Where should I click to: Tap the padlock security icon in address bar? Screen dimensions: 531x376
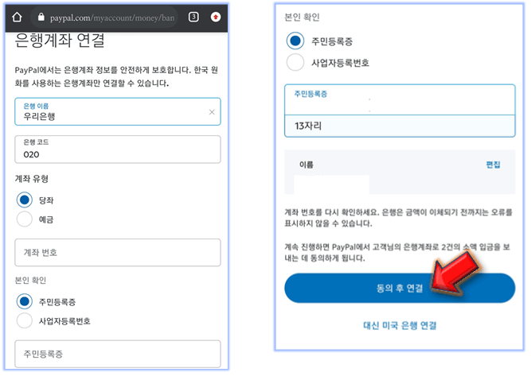(x=41, y=17)
